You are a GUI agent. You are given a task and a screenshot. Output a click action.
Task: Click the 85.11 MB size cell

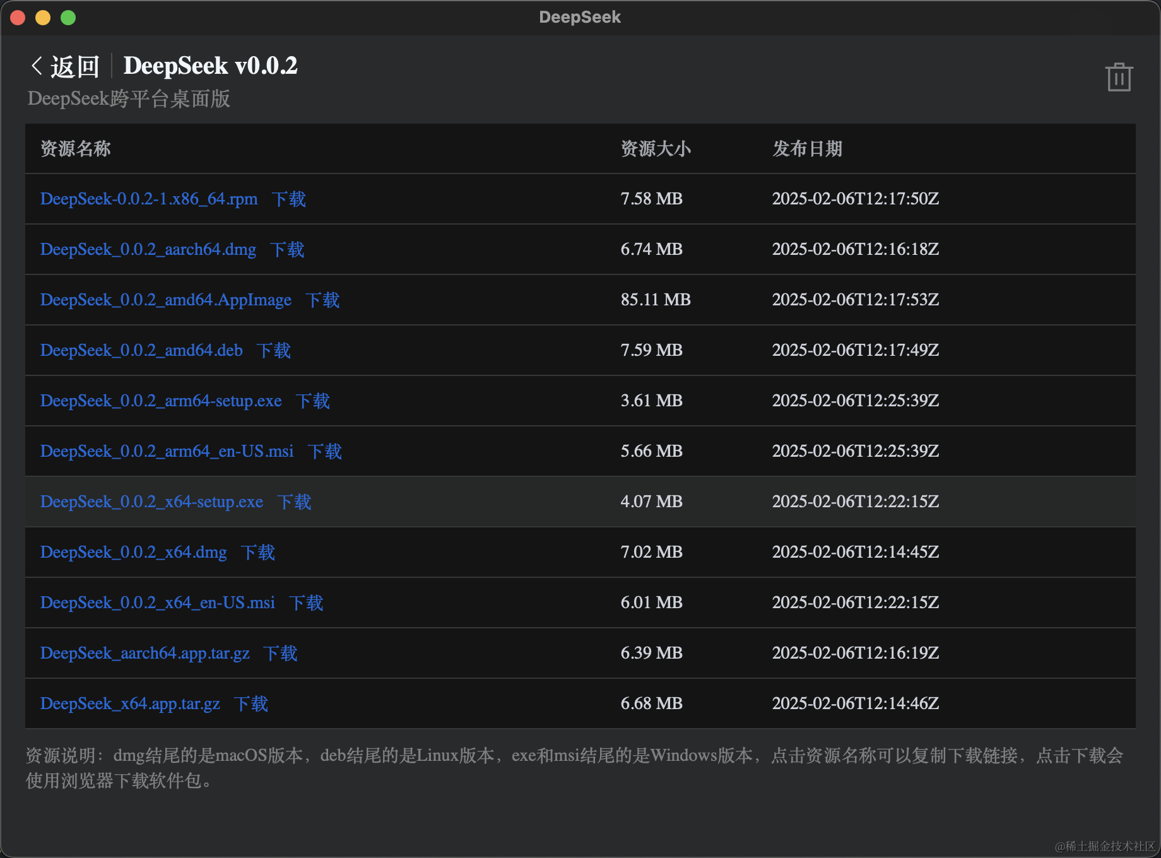[x=656, y=300]
